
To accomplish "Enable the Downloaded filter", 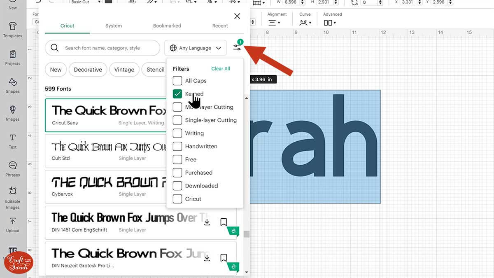I will (177, 186).
